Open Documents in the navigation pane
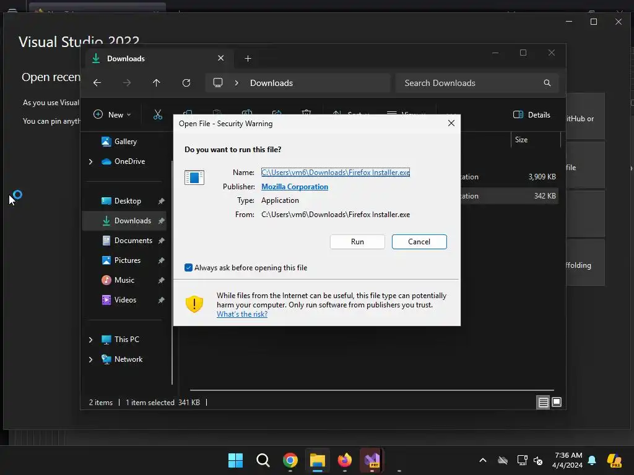634x475 pixels. (133, 241)
